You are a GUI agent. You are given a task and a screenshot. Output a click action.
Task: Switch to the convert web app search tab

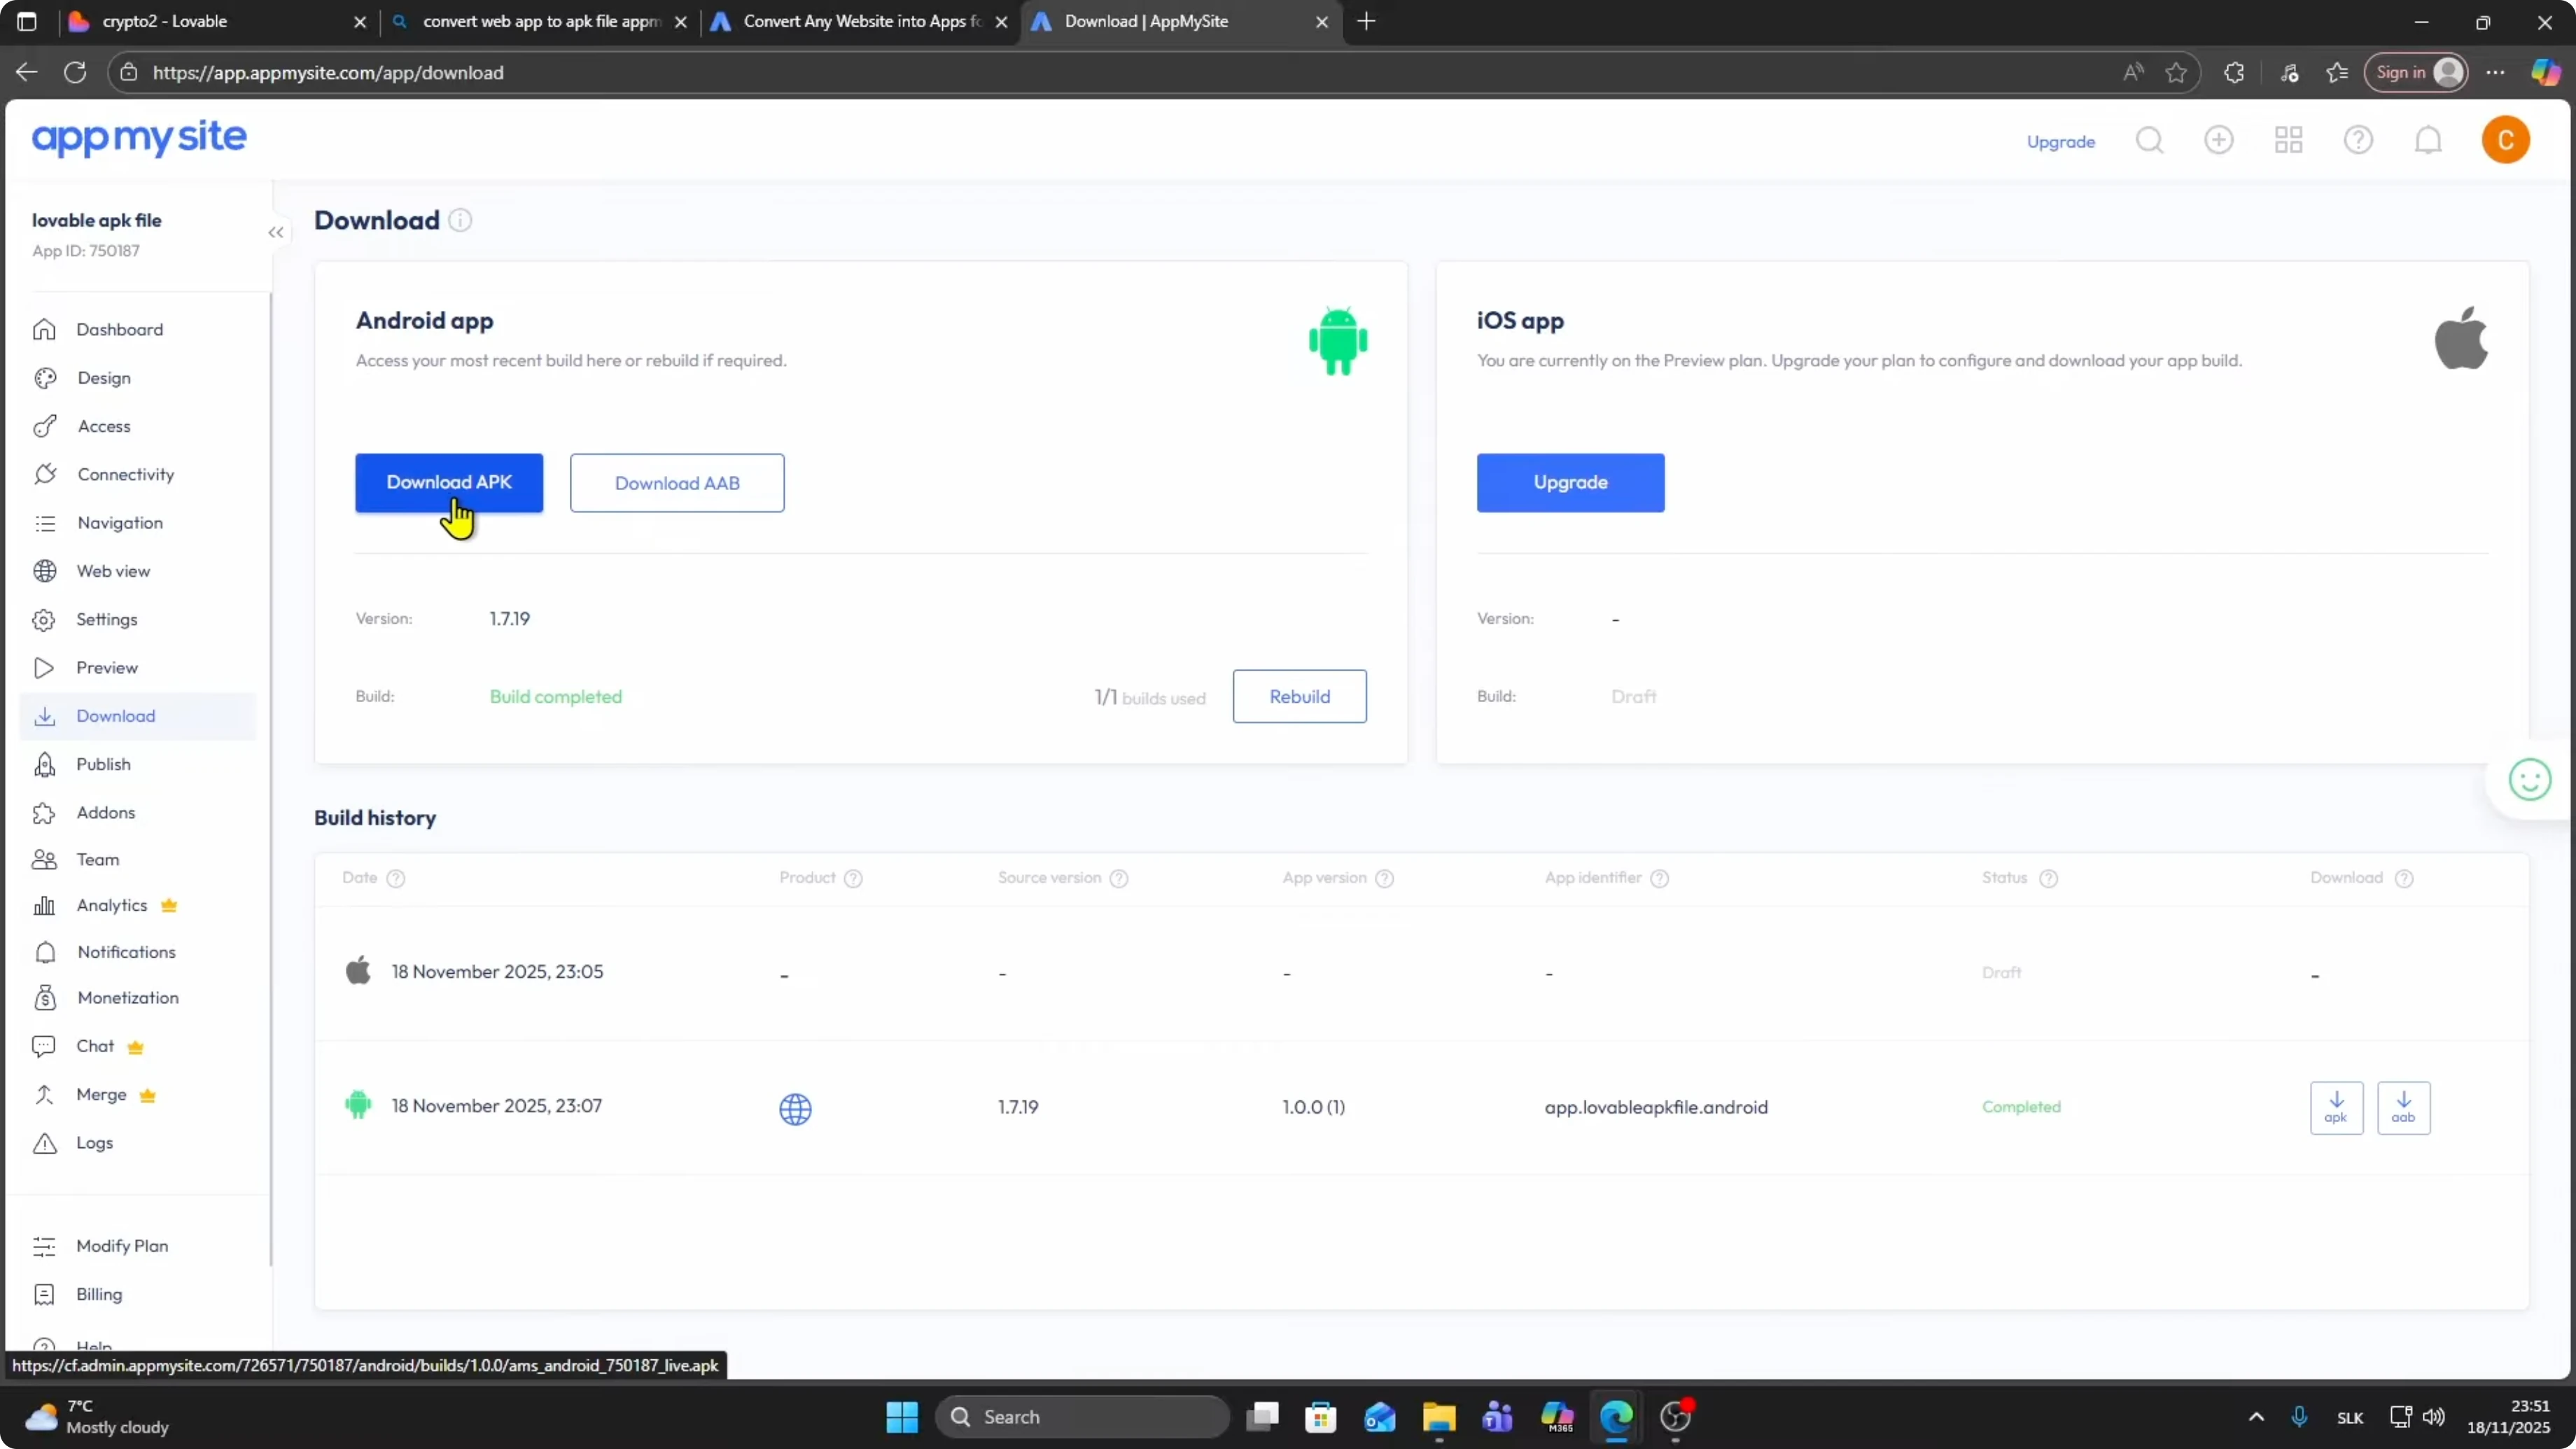540,21
